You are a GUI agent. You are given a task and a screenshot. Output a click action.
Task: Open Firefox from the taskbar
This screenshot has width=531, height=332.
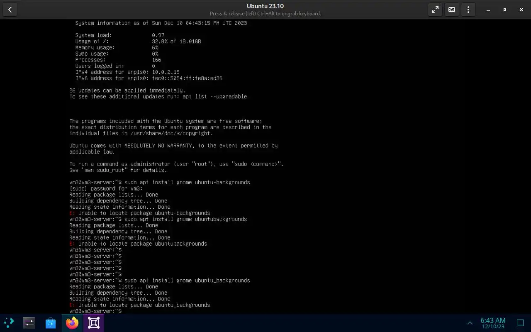72,322
